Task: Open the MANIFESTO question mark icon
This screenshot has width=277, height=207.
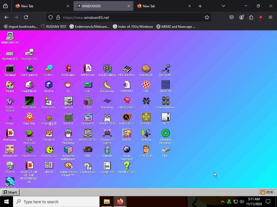Action: [x=127, y=168]
